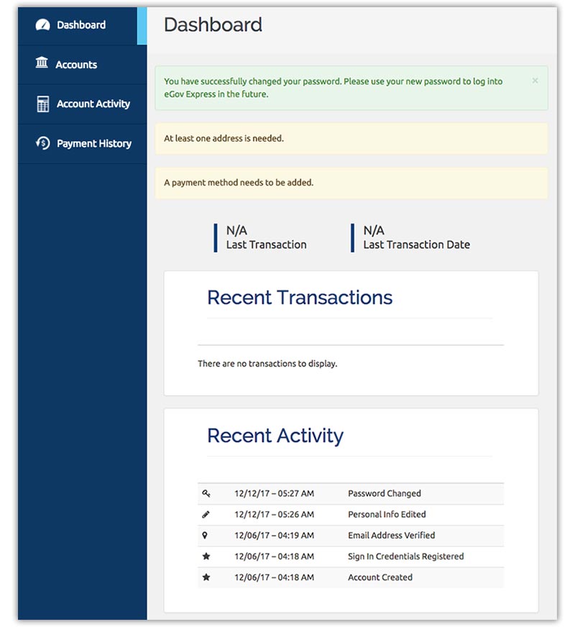The image size is (575, 627).
Task: Click the timestamp in the Account Created row
Action: (274, 577)
